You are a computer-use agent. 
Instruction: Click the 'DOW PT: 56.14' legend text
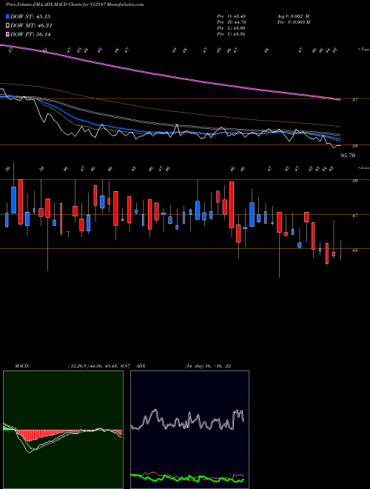click(30, 34)
